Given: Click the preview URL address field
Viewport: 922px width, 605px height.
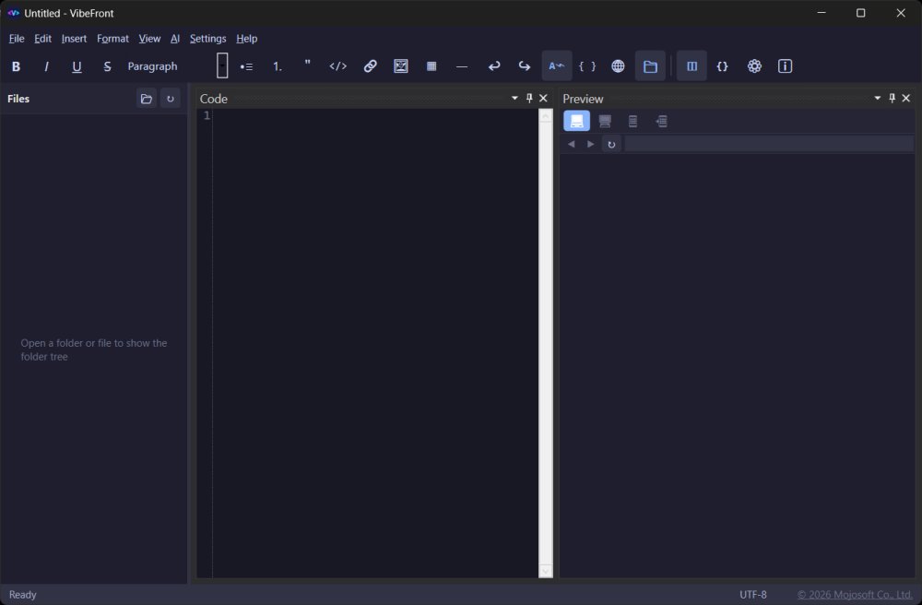Looking at the screenshot, I should click(769, 144).
